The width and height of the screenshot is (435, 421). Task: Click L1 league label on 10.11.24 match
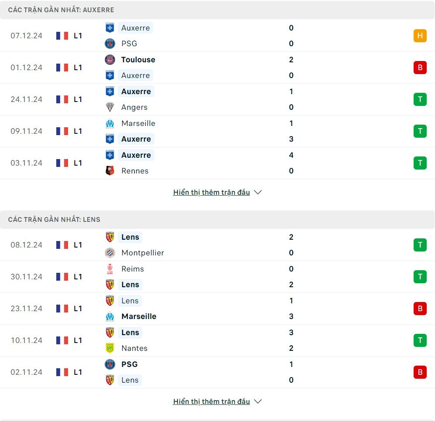click(x=78, y=340)
